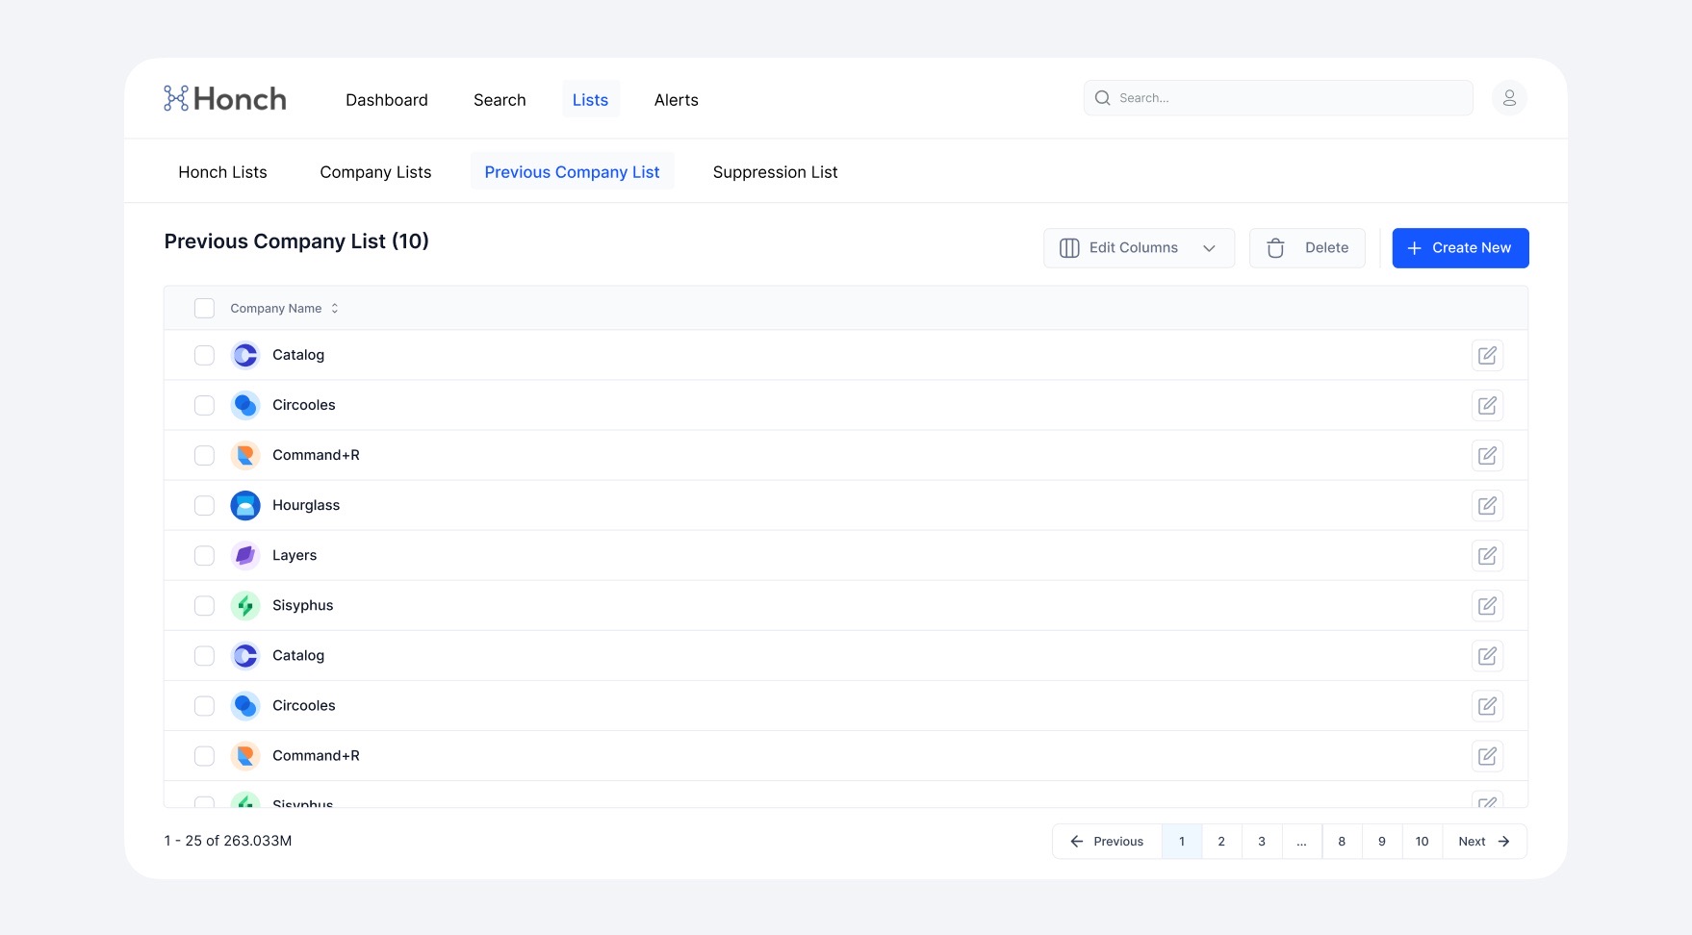This screenshot has width=1692, height=935.
Task: Go to page 2
Action: tap(1221, 842)
